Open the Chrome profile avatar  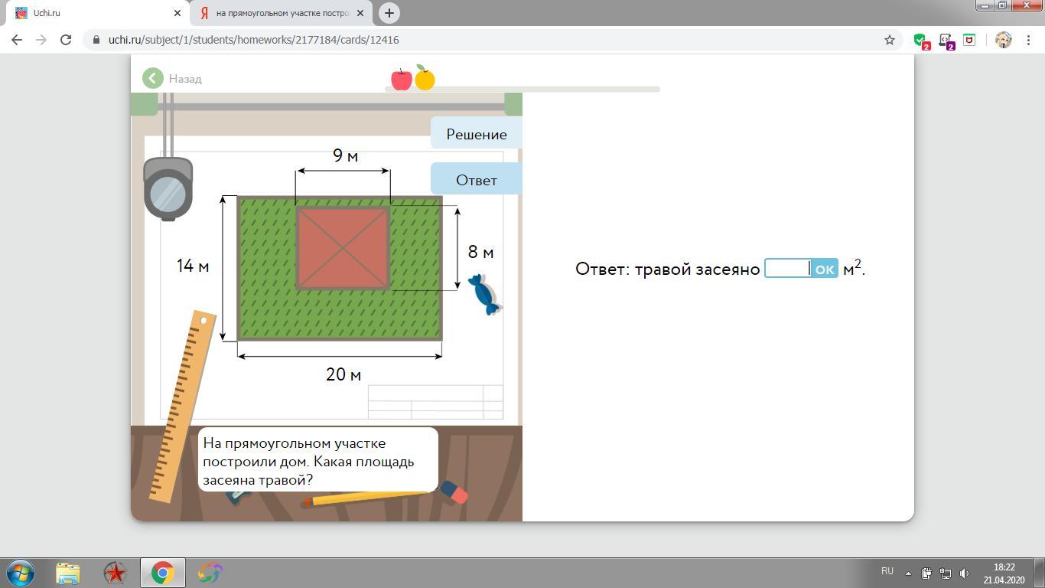pyautogui.click(x=1003, y=40)
